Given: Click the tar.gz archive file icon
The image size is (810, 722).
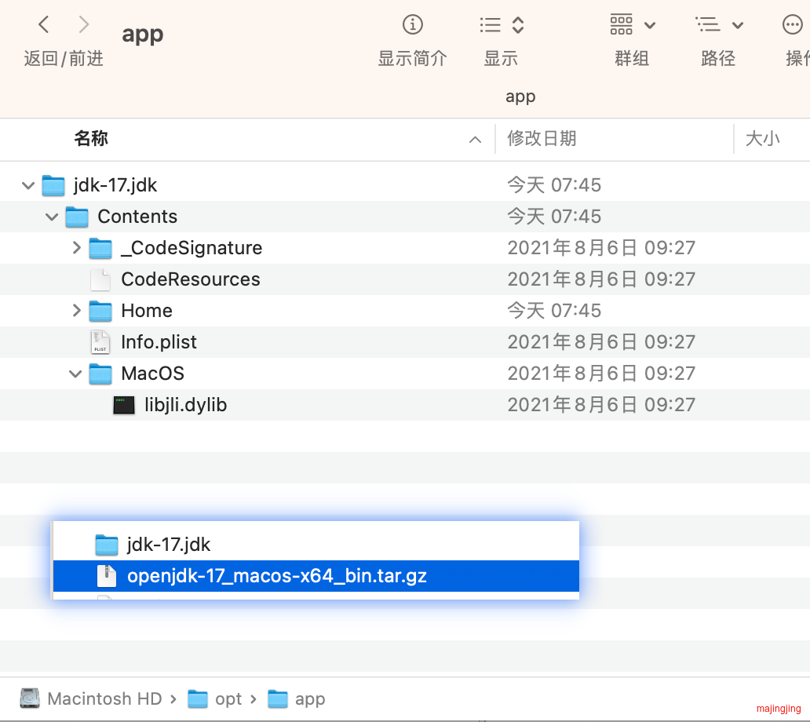Looking at the screenshot, I should click(x=107, y=576).
